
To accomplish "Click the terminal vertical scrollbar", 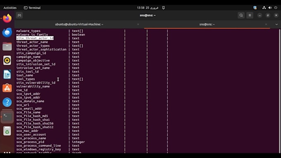I will (280, 91).
